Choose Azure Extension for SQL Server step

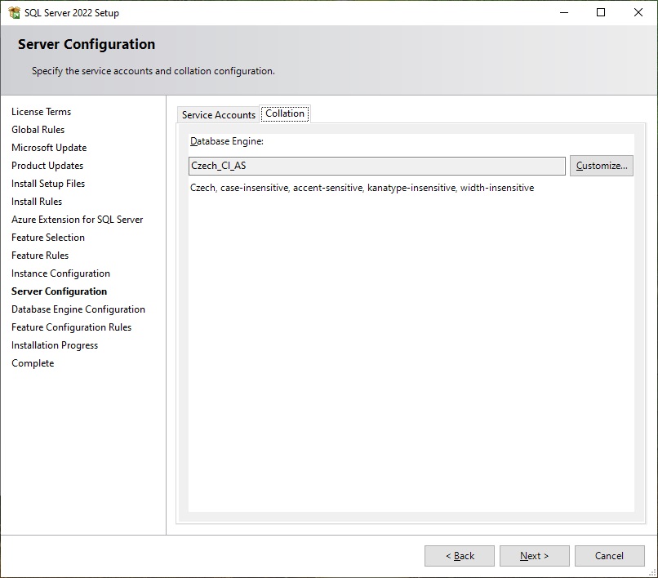tap(77, 220)
